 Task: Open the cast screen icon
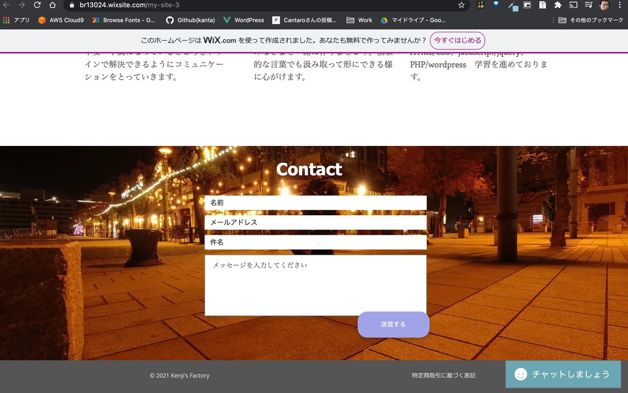573,5
